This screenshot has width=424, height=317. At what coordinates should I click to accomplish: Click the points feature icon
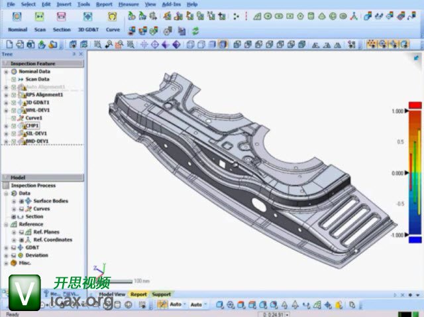[x=236, y=17]
